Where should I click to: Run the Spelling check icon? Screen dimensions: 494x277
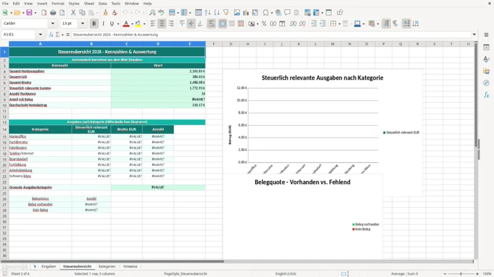pyautogui.click(x=161, y=13)
